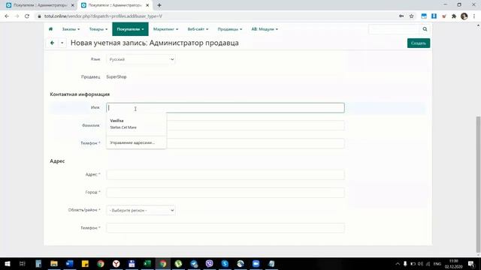Click Управление адресами in the autofill popup
Viewport: 481px width, 270px height.
pos(132,142)
